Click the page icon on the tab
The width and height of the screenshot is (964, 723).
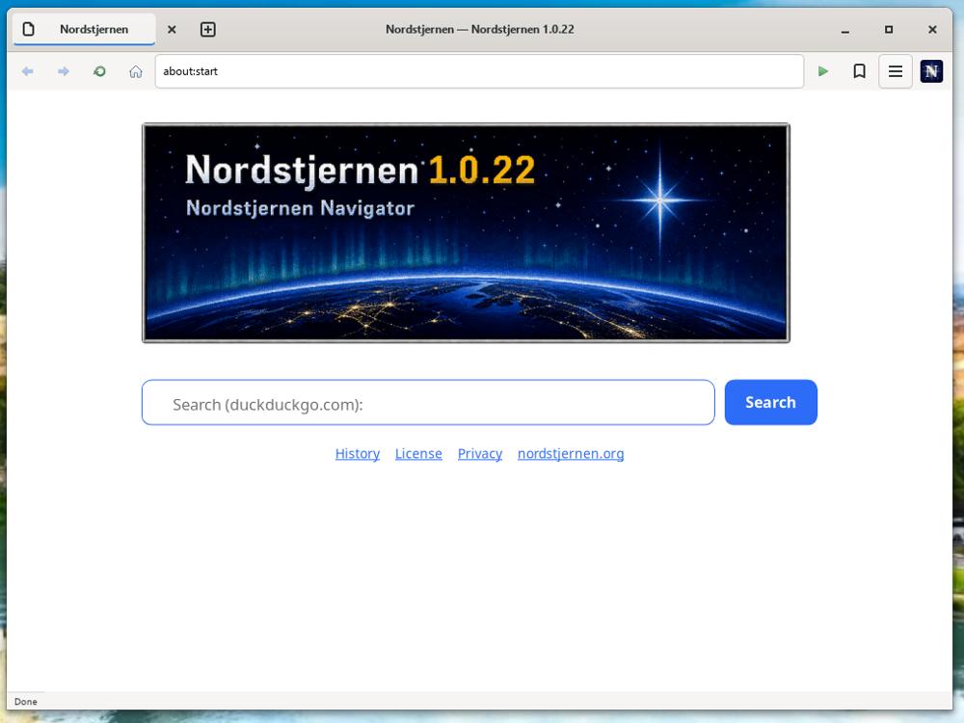pos(28,29)
